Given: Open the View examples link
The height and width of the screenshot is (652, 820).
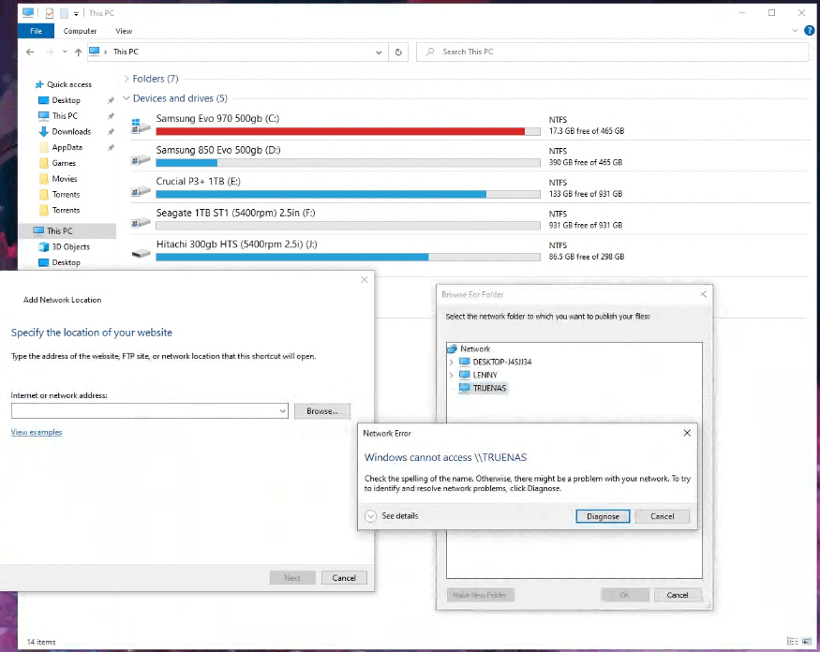Looking at the screenshot, I should (37, 432).
